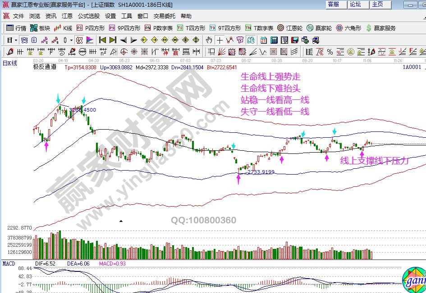
Task: Select the percent sign drawing tool
Action: pyautogui.click(x=330, y=51)
